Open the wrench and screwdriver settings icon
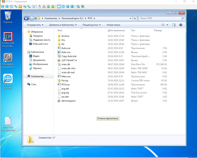197x158 pixels. point(82,6)
